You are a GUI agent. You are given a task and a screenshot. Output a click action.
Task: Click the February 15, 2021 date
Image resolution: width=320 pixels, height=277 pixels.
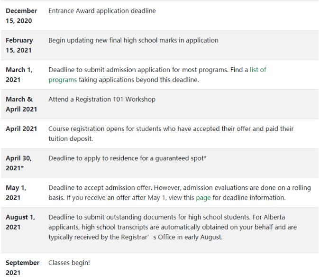(19, 45)
